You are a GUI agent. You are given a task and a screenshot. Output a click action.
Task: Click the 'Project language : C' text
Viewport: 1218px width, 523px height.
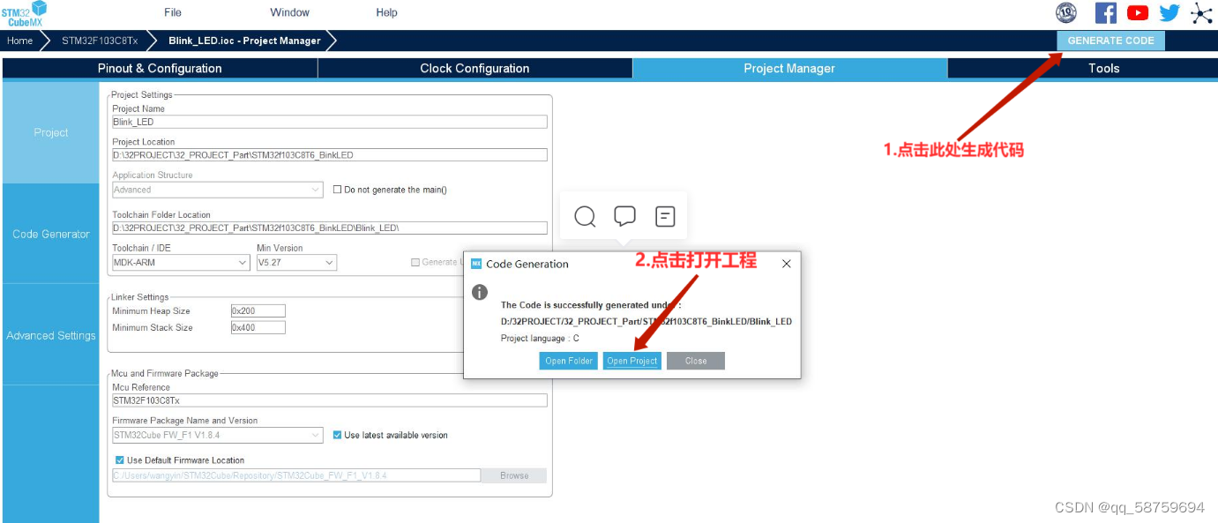(540, 338)
